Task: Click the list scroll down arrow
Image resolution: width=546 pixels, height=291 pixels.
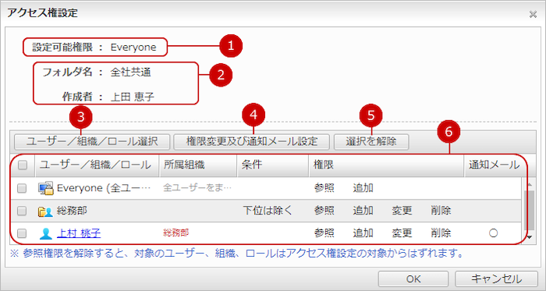Action: 530,237
